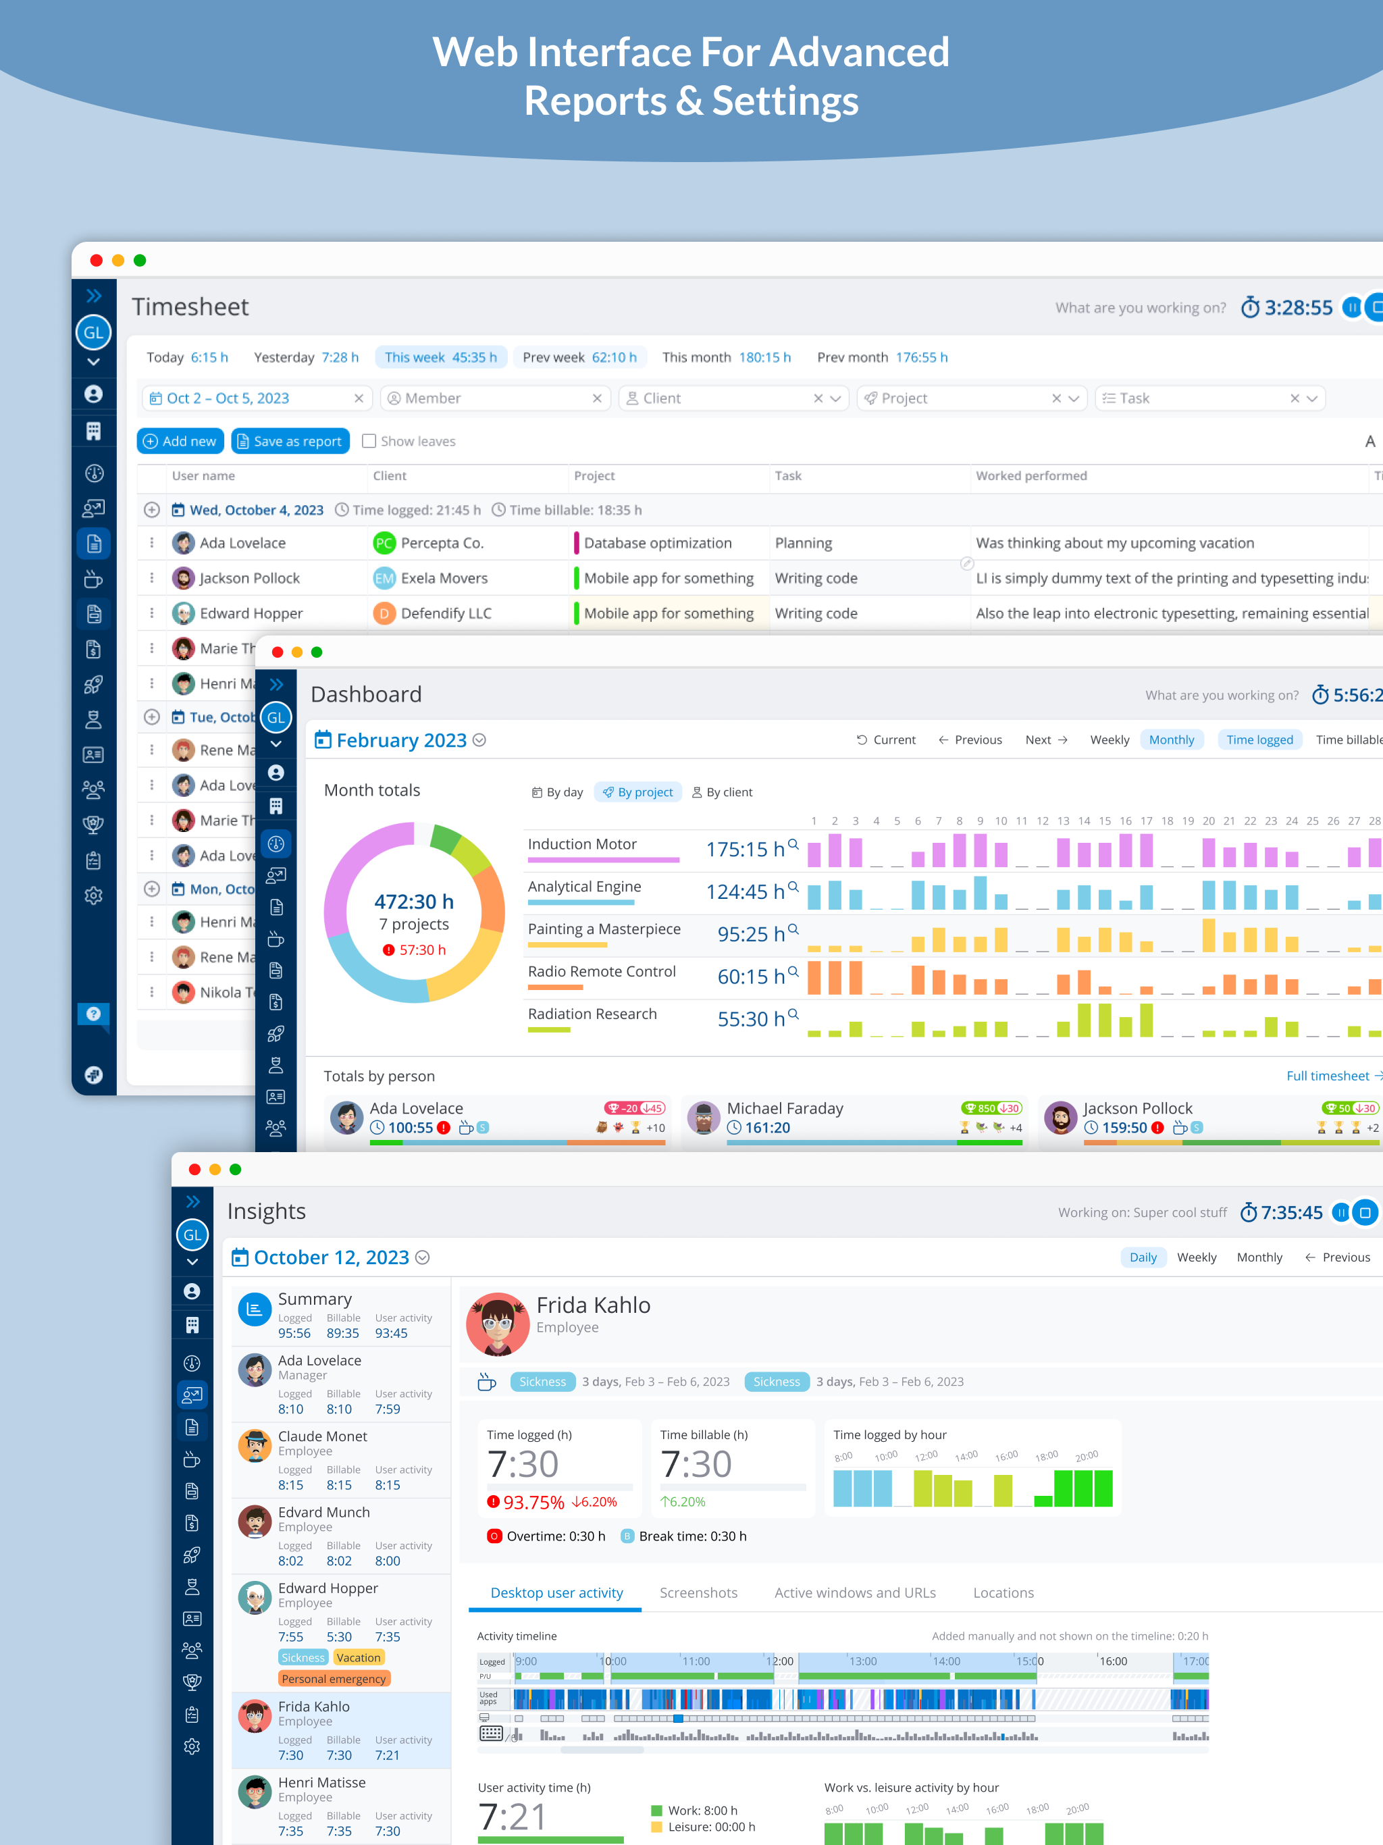Image resolution: width=1383 pixels, height=1845 pixels.
Task: Click the Save as report button
Action: (x=290, y=441)
